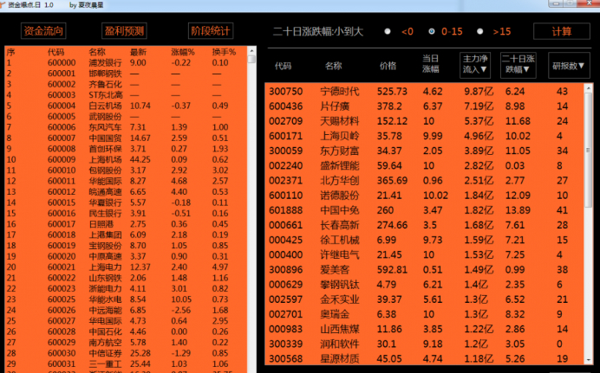Screen dimensions: 600x373
Task: Click 上海电力 in left stock list
Action: pyautogui.click(x=105, y=267)
